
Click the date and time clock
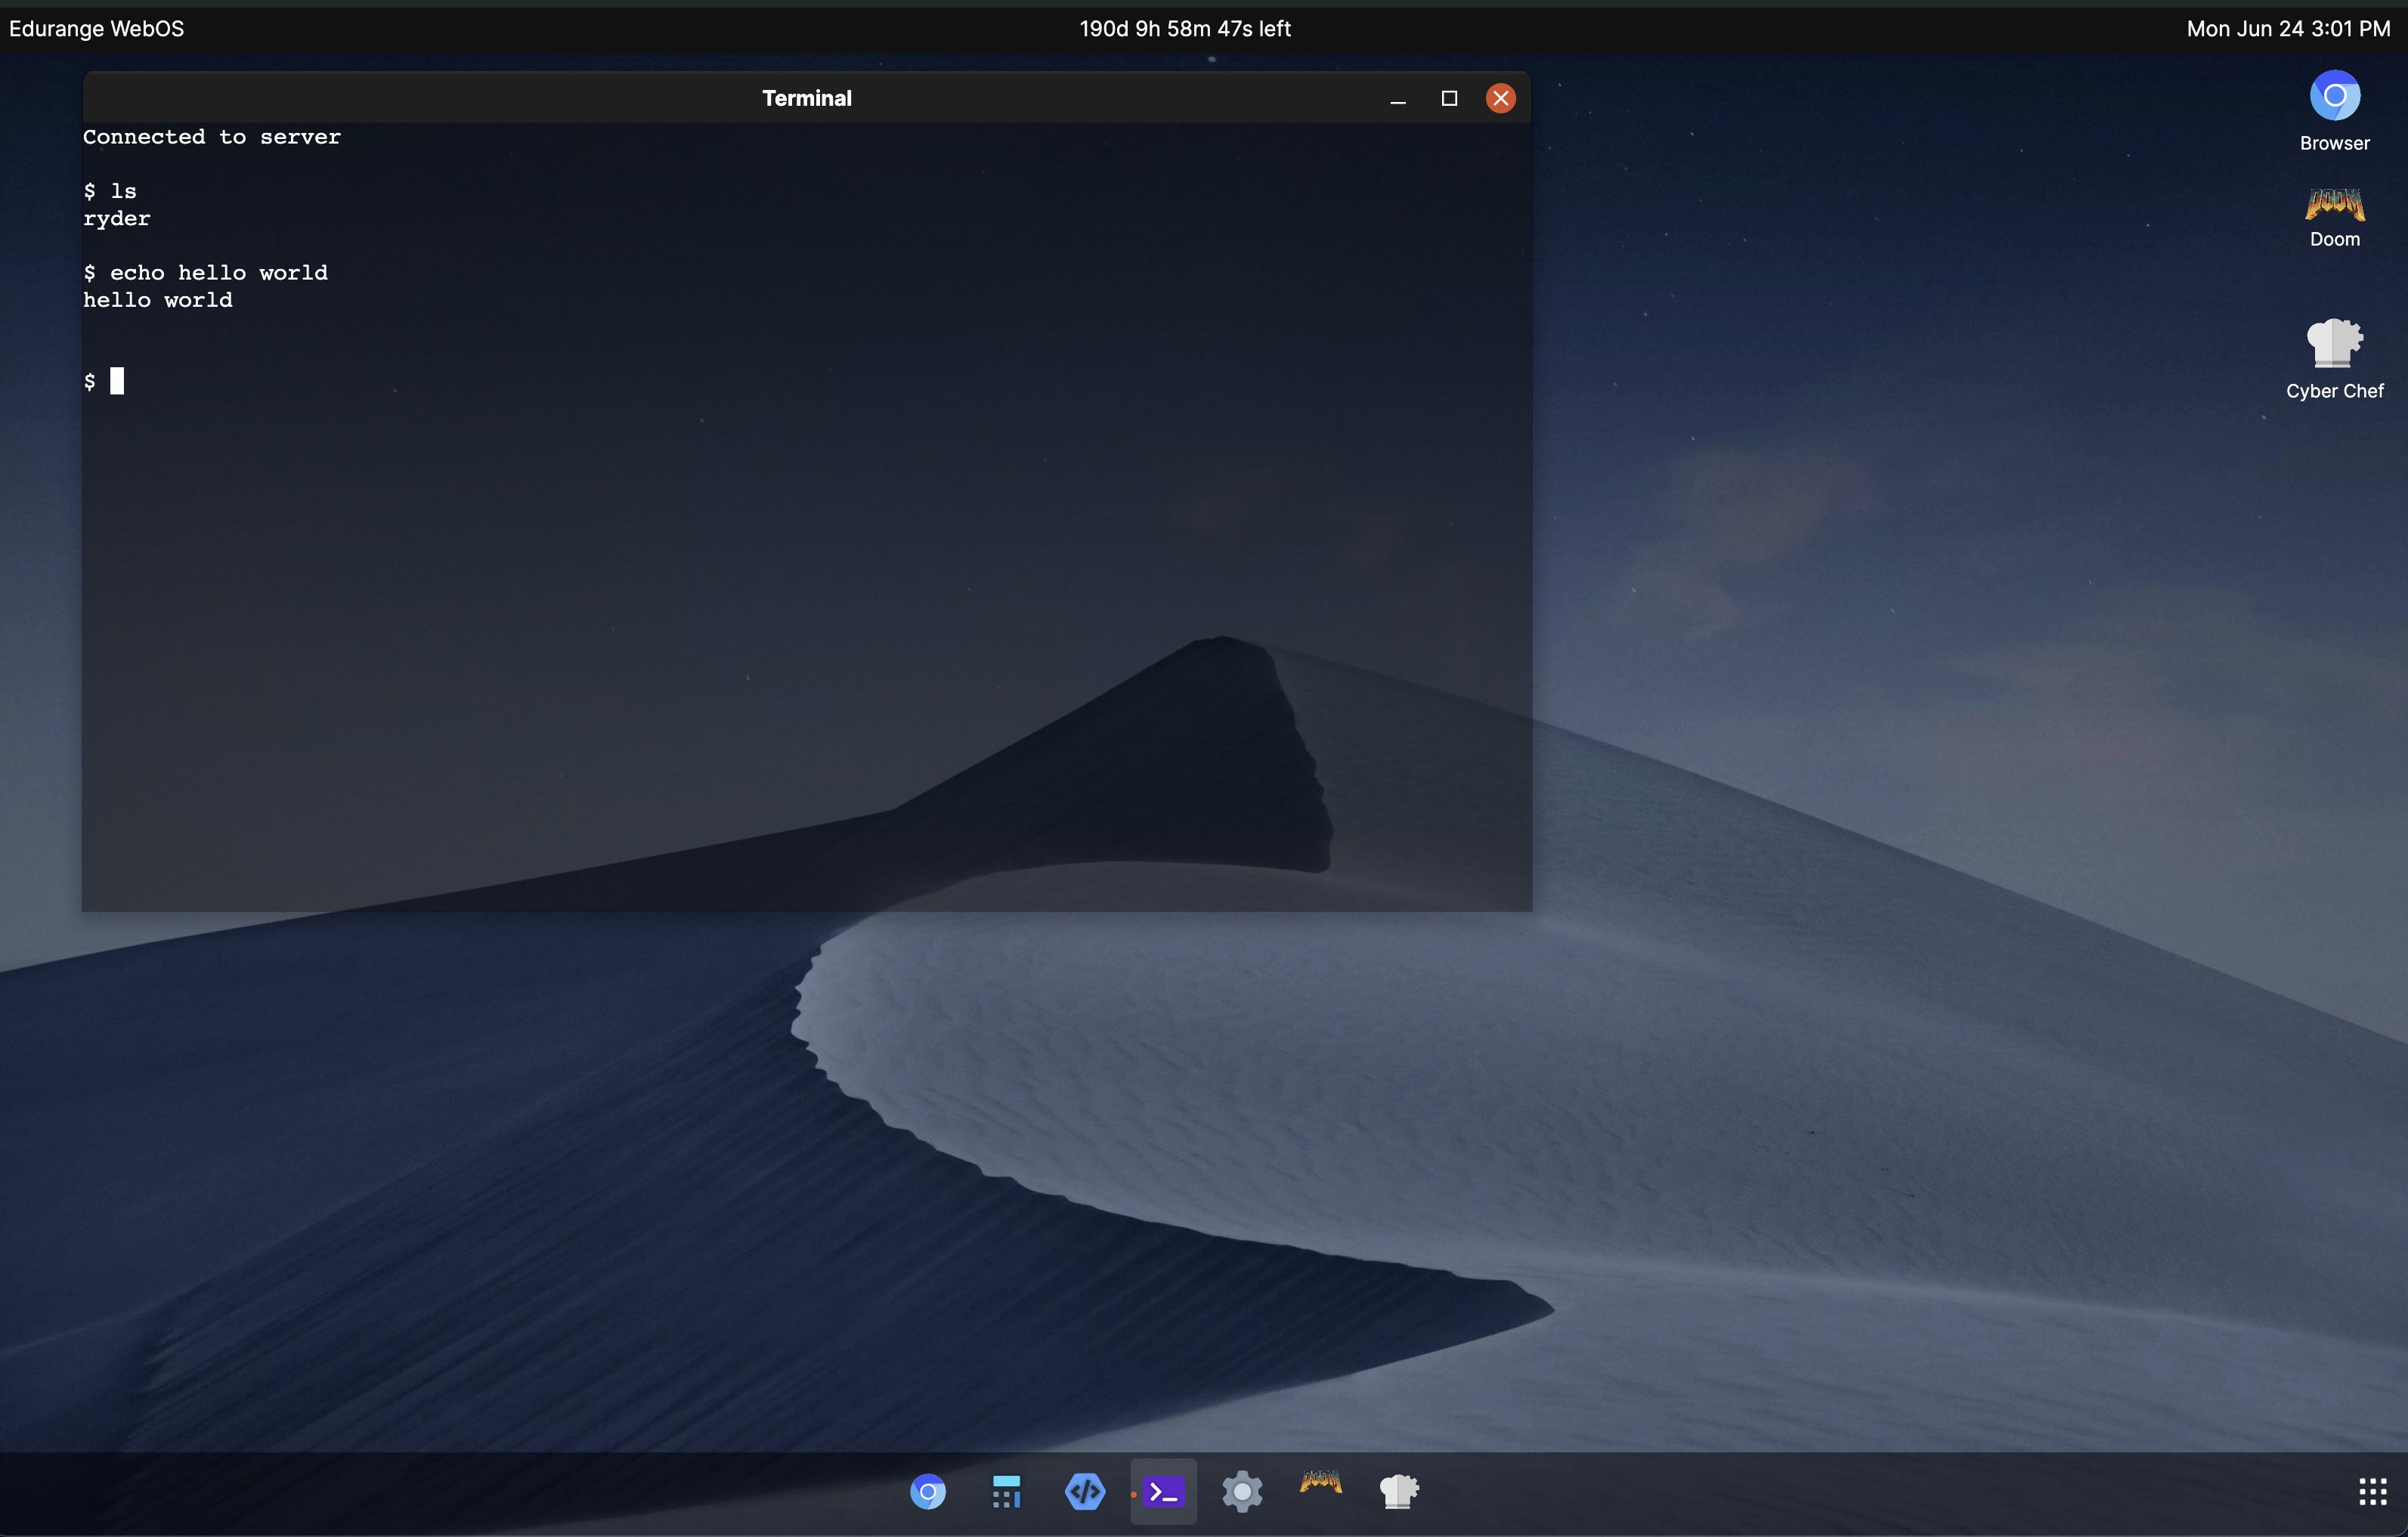point(2288,28)
